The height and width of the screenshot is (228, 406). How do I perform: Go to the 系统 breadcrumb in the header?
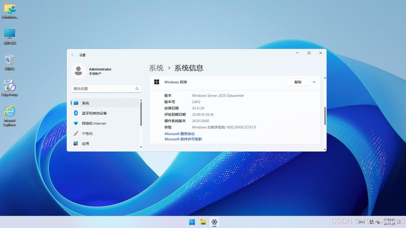[x=156, y=68]
